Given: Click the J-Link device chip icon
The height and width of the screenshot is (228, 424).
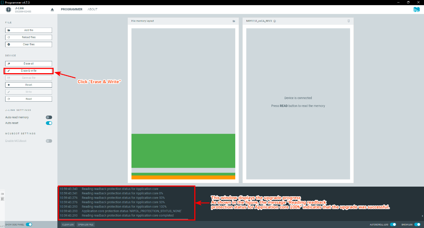Looking at the screenshot, I should click(8, 10).
